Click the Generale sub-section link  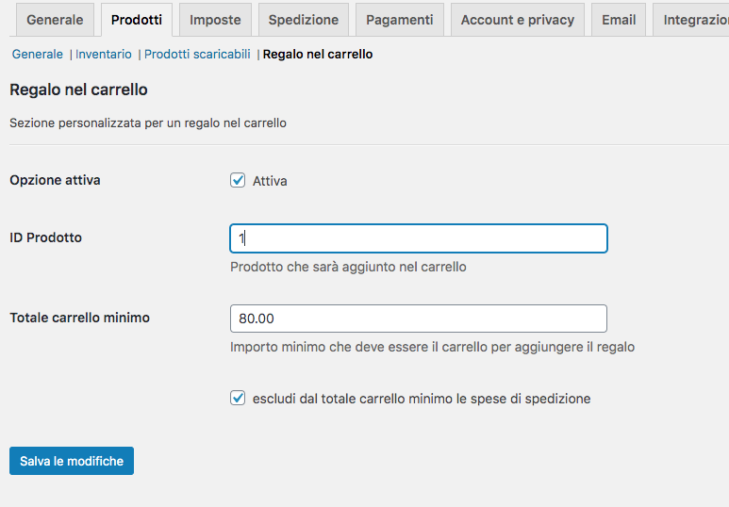[37, 55]
